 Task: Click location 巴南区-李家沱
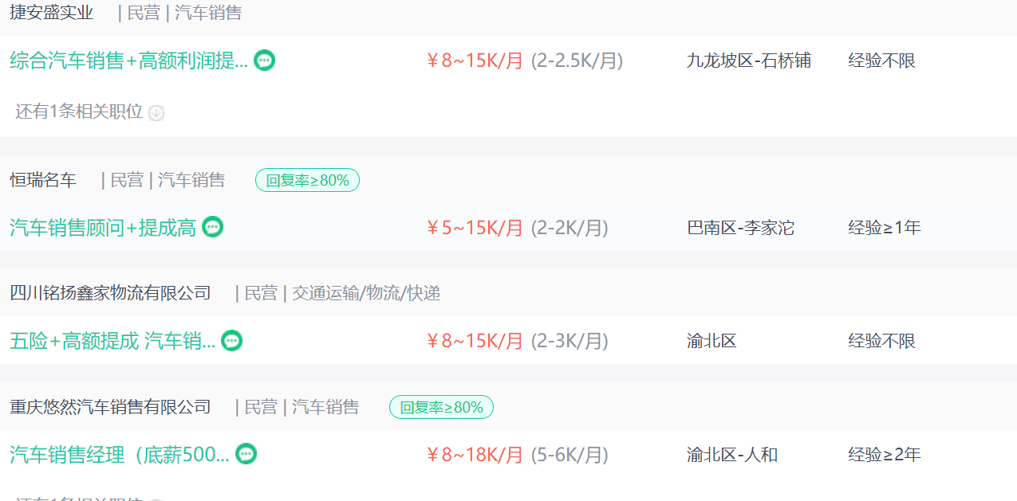click(x=740, y=228)
